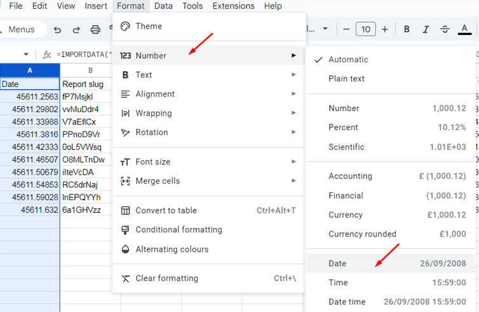
Task: Click the undo arrow icon
Action: [x=57, y=30]
